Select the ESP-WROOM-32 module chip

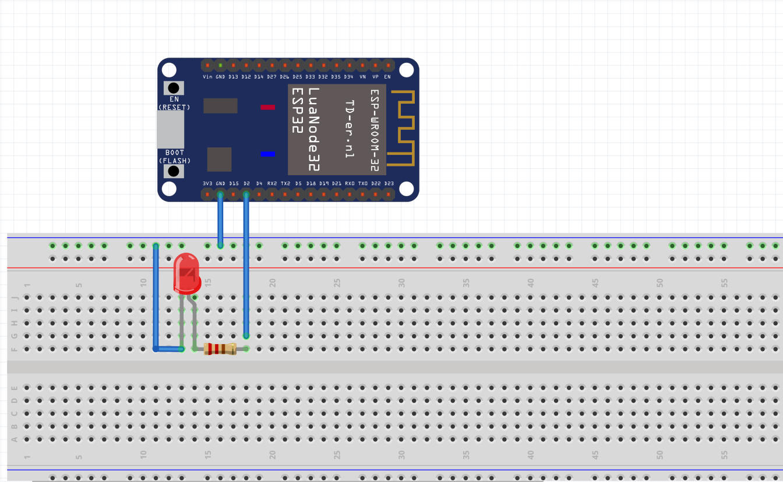pyautogui.click(x=337, y=130)
